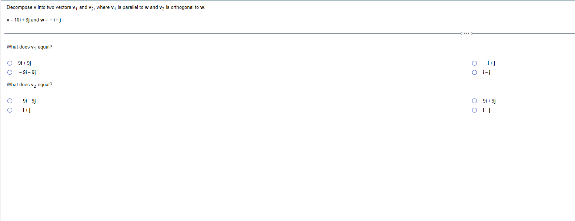Screen dimensions: 575x221
Task: Select -9i - 9j for v1
Action: click(10, 72)
